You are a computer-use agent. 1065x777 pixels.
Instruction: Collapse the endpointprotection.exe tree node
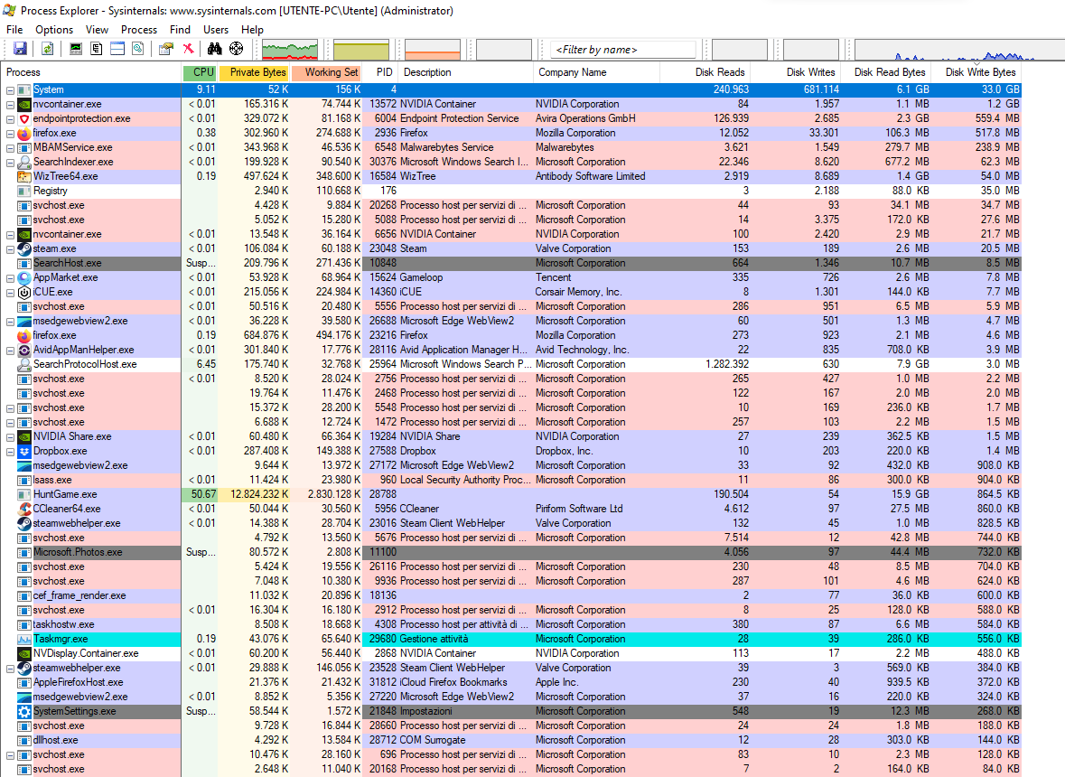coord(10,119)
